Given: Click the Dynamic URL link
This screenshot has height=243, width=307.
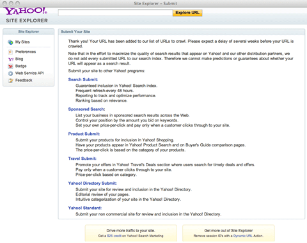Looking at the screenshot, I should point(243,236).
